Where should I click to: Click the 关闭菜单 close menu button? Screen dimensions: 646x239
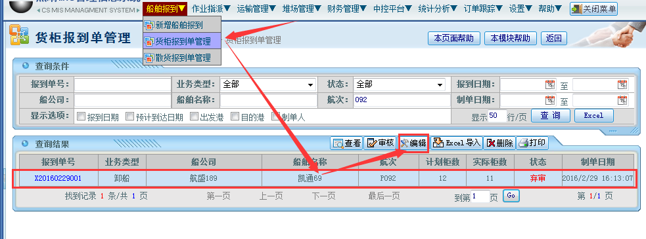click(x=593, y=9)
